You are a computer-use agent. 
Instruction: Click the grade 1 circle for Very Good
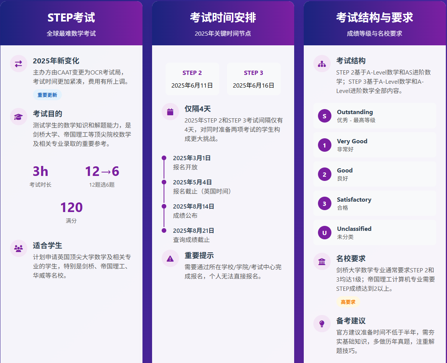click(x=324, y=145)
